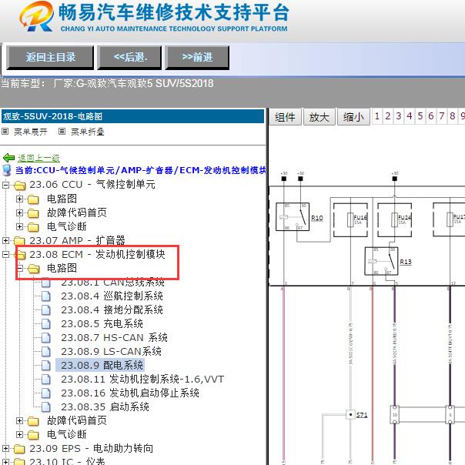The width and height of the screenshot is (465, 465).
Task: Expand 电气诊断 under 23.08 ECM
Action: 19,435
